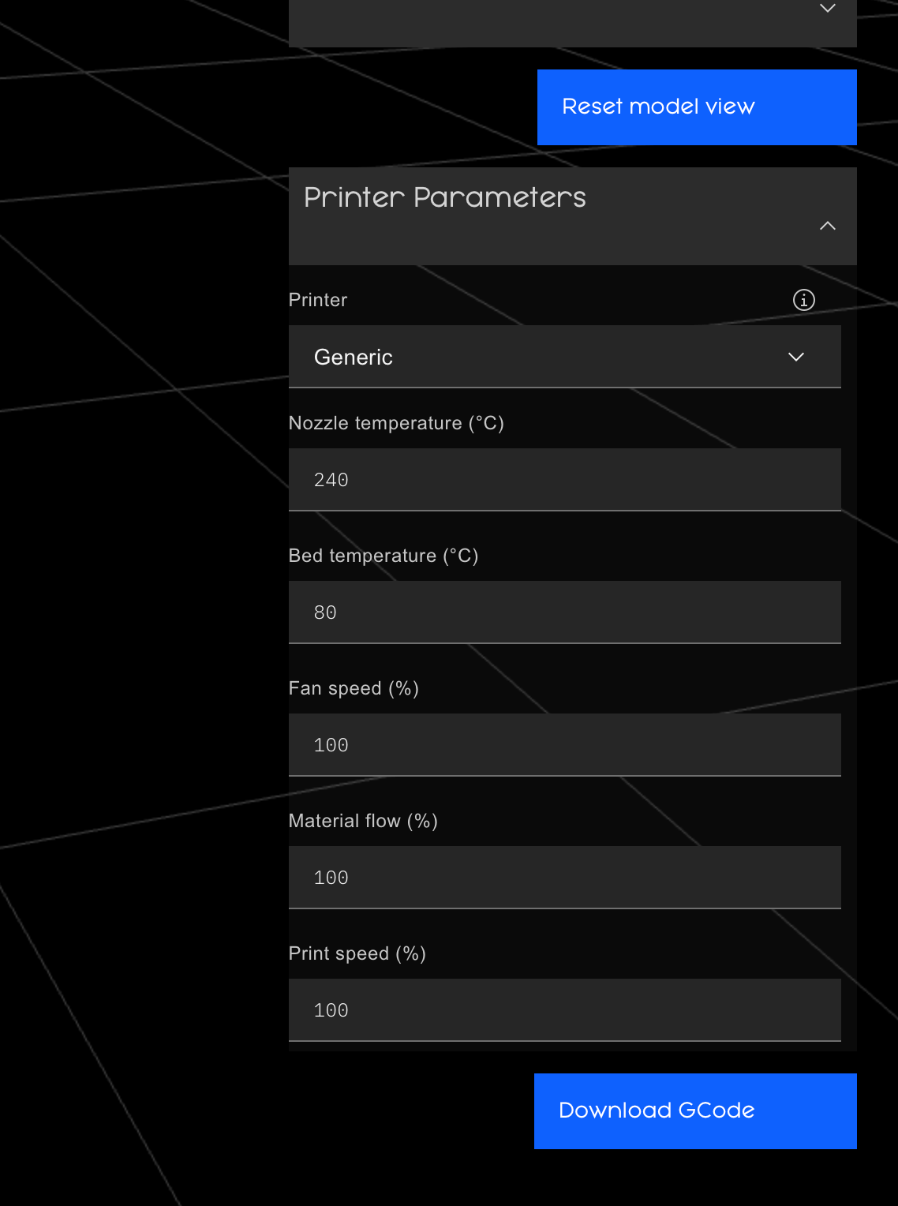Open the Printer dropdown showing Generic
Viewport: 898px width, 1206px height.
coord(565,357)
